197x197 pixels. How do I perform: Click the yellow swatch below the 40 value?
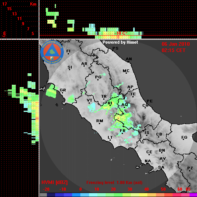(143, 195)
